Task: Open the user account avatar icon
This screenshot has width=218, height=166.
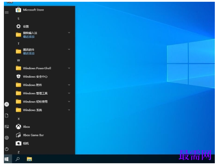Action: pyautogui.click(x=7, y=104)
